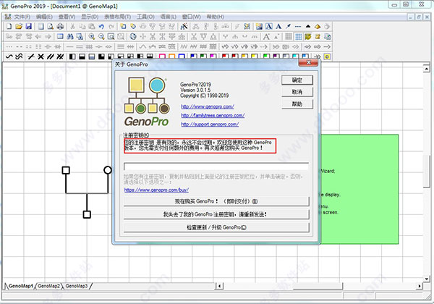This screenshot has width=434, height=304.
Task: Click the horizontal scrollbar right arrow
Action: 420,286
